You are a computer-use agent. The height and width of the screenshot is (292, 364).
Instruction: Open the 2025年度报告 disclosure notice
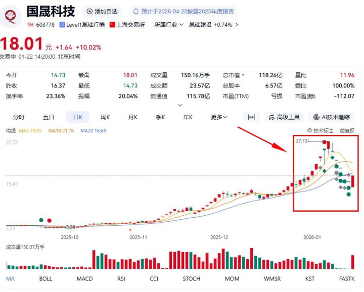tap(184, 11)
